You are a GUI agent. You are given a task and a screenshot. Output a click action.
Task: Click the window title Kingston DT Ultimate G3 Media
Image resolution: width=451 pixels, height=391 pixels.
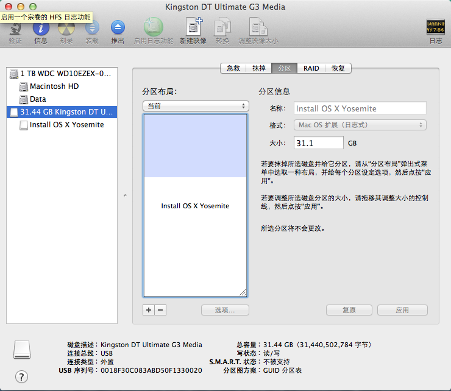click(225, 7)
